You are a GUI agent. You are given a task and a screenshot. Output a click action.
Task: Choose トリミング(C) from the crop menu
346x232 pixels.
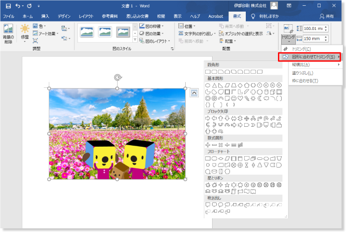click(312, 49)
